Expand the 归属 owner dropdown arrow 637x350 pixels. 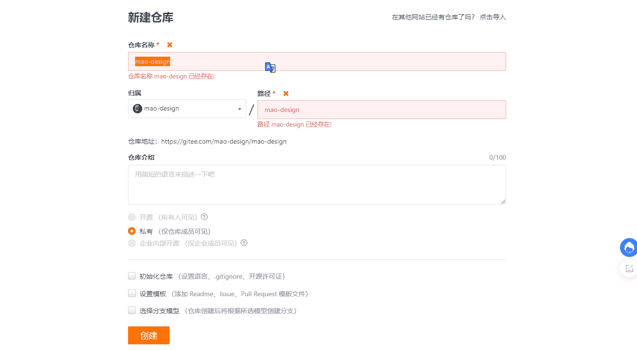pos(239,109)
